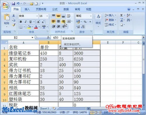Expand the formula bar
Image resolution: width=146 pixels, height=115 pixels.
tap(143, 37)
